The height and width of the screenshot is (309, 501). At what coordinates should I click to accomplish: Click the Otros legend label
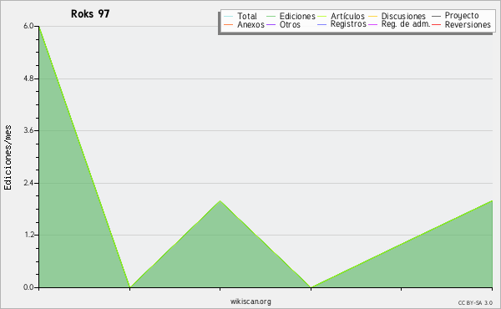tap(290, 24)
